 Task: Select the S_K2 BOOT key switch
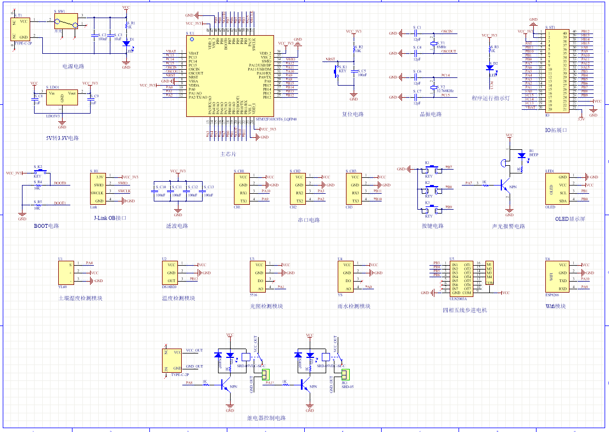pyautogui.click(x=40, y=171)
